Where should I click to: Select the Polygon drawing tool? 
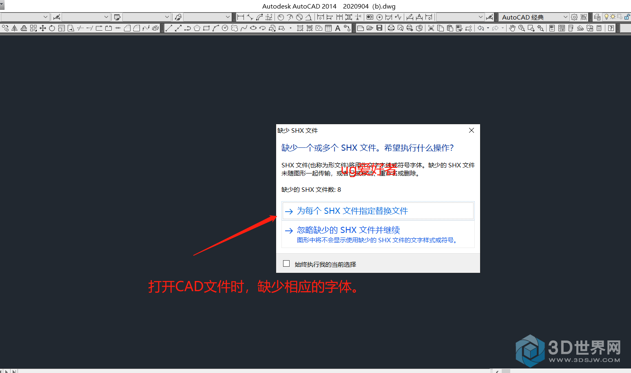pyautogui.click(x=197, y=28)
